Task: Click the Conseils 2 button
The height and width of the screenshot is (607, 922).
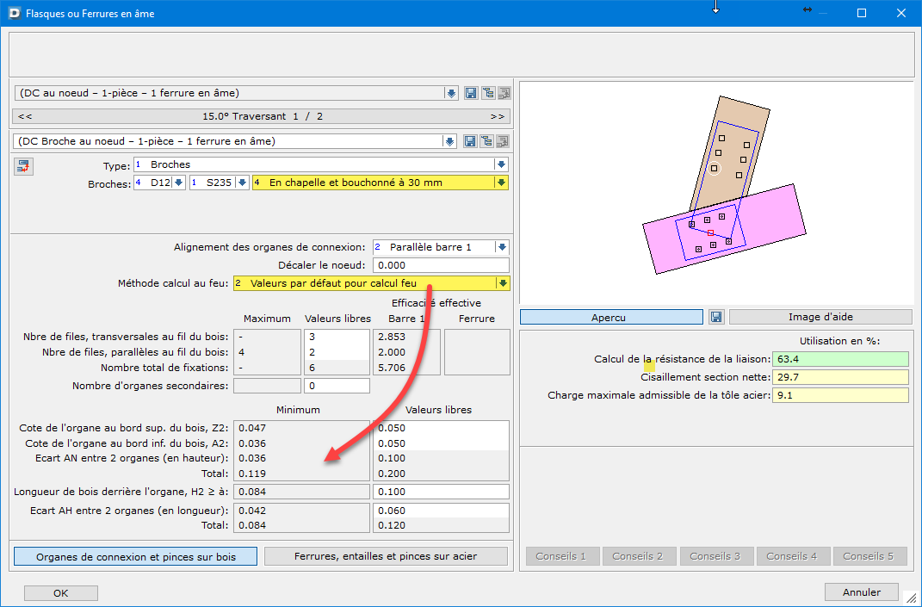Action: tap(639, 556)
